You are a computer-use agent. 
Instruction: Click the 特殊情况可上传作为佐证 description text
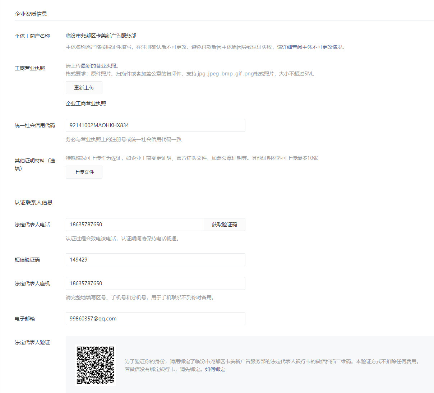[x=192, y=158]
